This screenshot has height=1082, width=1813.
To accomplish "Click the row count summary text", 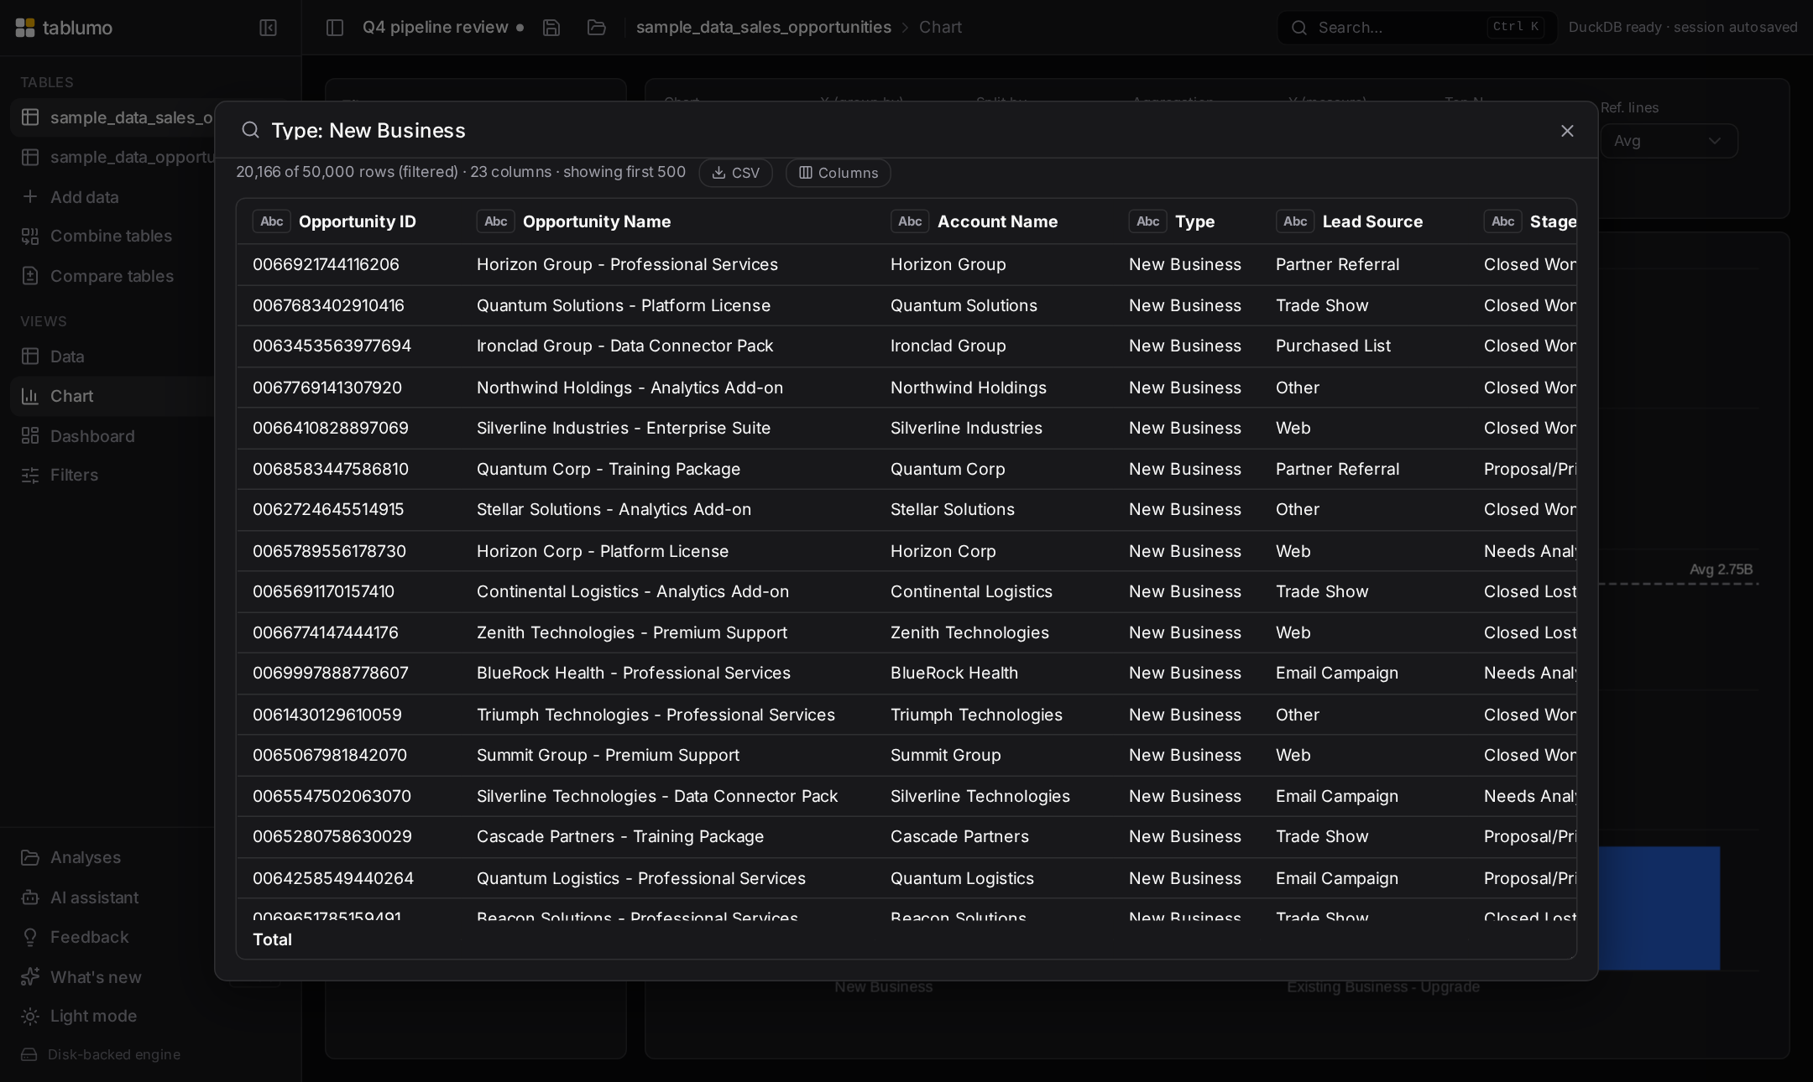I will tap(460, 172).
